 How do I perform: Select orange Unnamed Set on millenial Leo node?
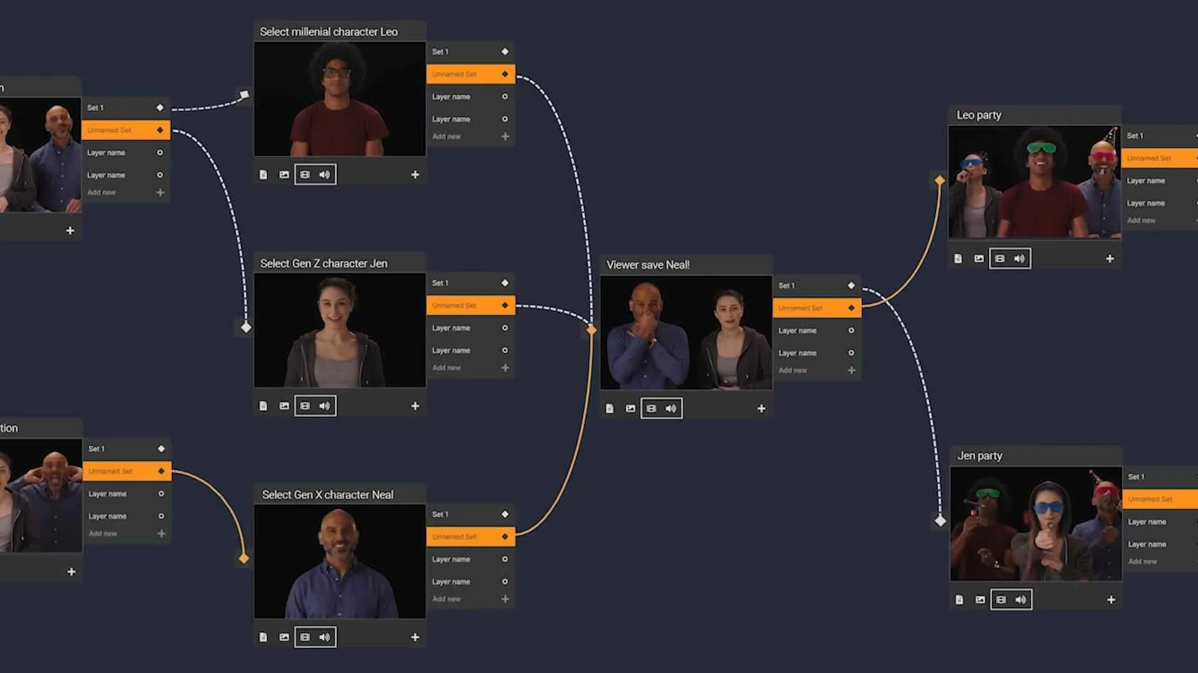coord(470,74)
